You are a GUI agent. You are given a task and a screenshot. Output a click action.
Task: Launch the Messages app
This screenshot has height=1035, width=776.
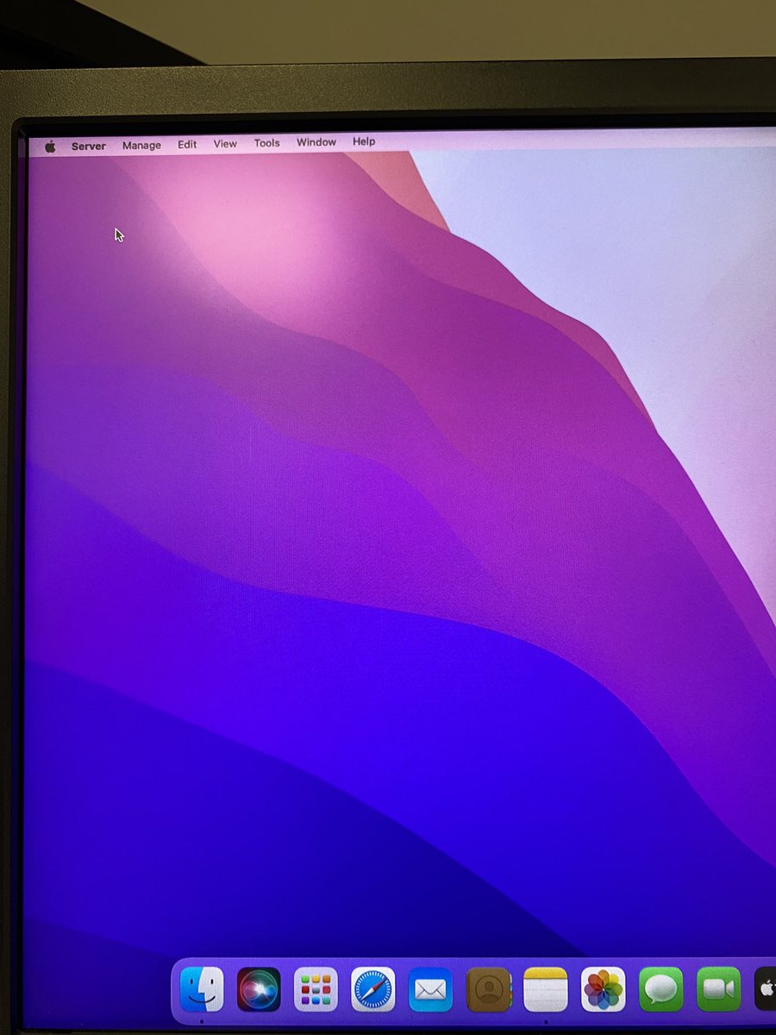coord(661,989)
